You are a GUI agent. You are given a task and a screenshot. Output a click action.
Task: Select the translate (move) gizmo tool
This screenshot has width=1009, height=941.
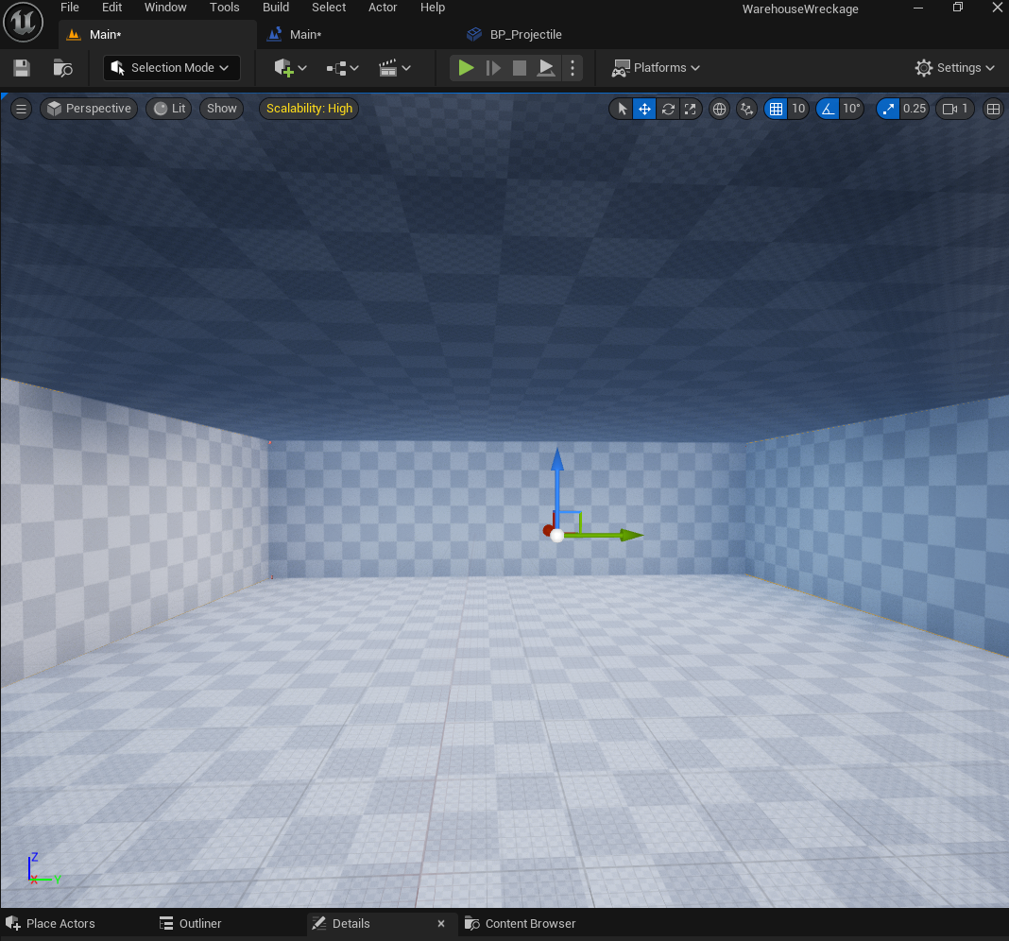(x=644, y=109)
